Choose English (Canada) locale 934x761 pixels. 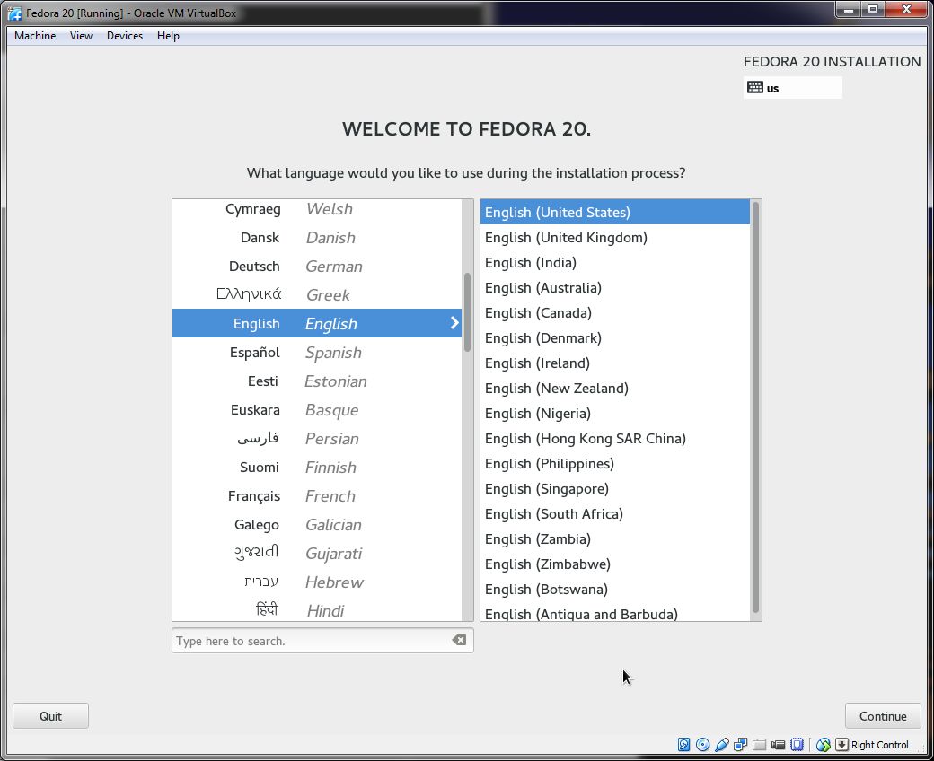coord(614,312)
